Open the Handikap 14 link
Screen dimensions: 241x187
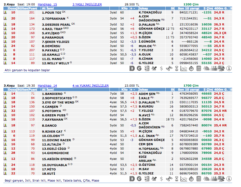47,85
